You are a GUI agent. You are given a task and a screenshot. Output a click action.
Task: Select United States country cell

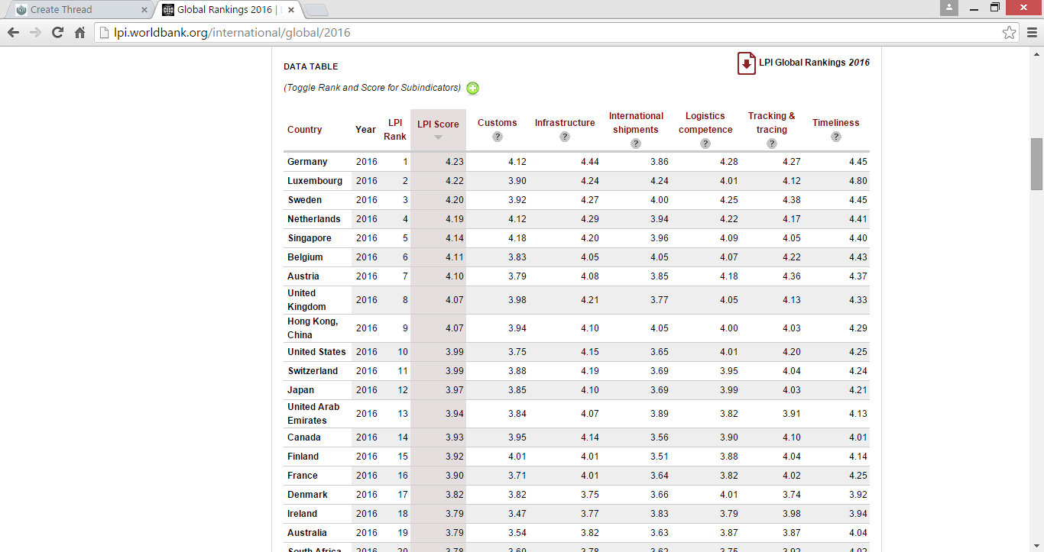point(316,352)
